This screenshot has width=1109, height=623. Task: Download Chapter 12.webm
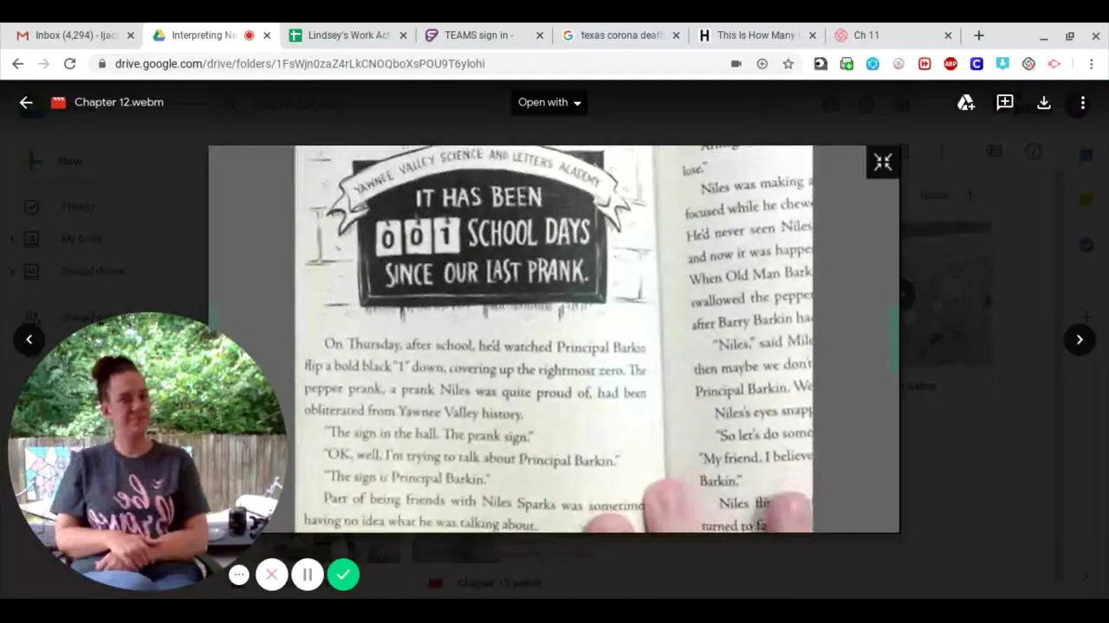coord(1044,102)
